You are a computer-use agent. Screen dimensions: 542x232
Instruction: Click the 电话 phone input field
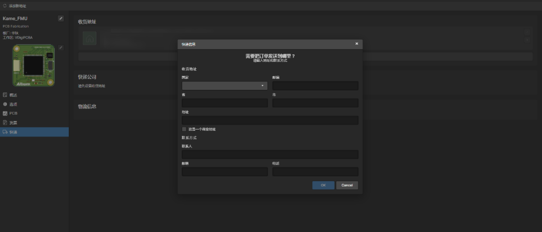coord(315,172)
